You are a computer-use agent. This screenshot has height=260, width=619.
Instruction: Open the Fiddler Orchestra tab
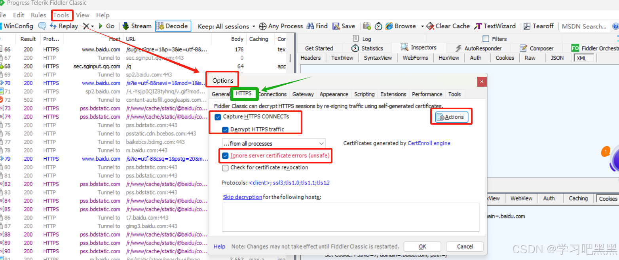point(595,48)
